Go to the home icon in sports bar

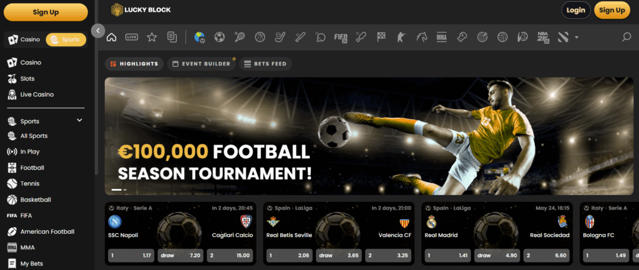tap(111, 37)
